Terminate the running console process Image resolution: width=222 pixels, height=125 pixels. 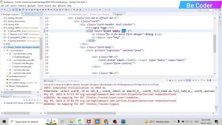pyautogui.click(x=170, y=81)
